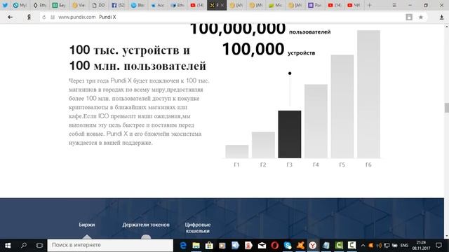Open Opera browser from taskbar
Image resolution: width=449 pixels, height=252 pixels.
[x=274, y=245]
